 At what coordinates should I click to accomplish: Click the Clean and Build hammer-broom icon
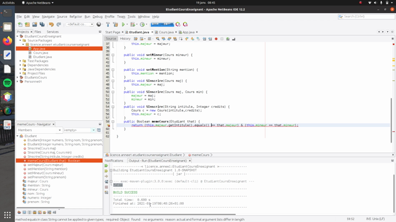116,25
